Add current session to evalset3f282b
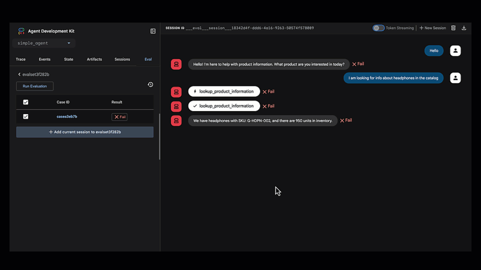Screen dimensions: 481x270 coord(85,132)
